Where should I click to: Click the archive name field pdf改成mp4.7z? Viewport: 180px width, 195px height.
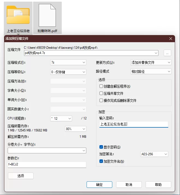click(91, 53)
